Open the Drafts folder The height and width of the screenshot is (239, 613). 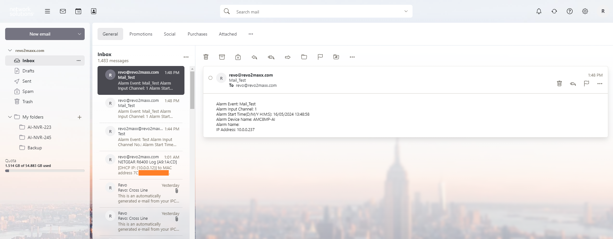tap(45, 71)
